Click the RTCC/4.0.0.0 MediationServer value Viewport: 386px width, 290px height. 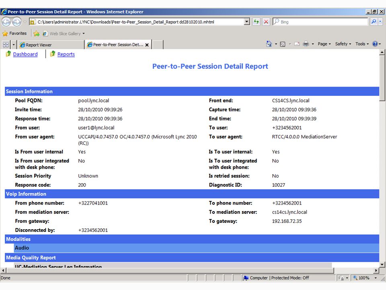[x=304, y=137]
